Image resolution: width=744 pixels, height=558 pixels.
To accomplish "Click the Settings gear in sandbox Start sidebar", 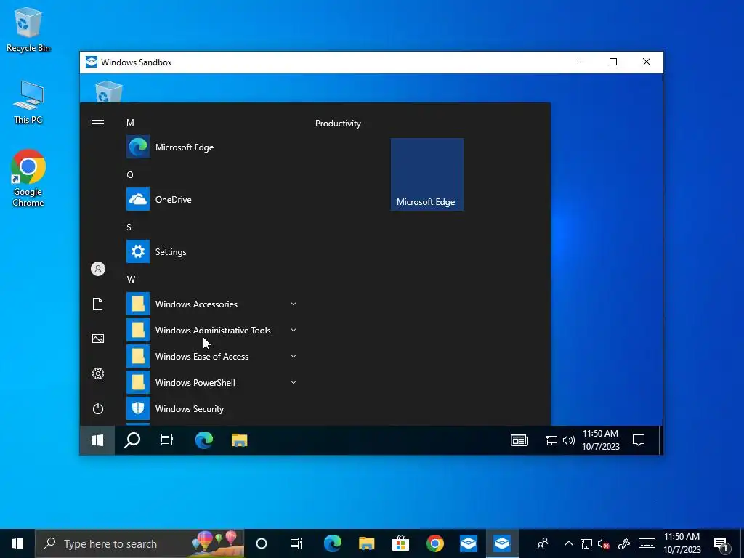I will tap(98, 373).
